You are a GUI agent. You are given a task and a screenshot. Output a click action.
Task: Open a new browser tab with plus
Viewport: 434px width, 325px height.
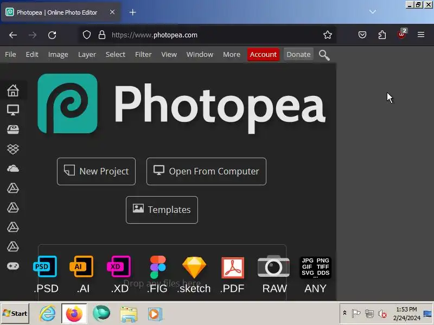click(132, 12)
